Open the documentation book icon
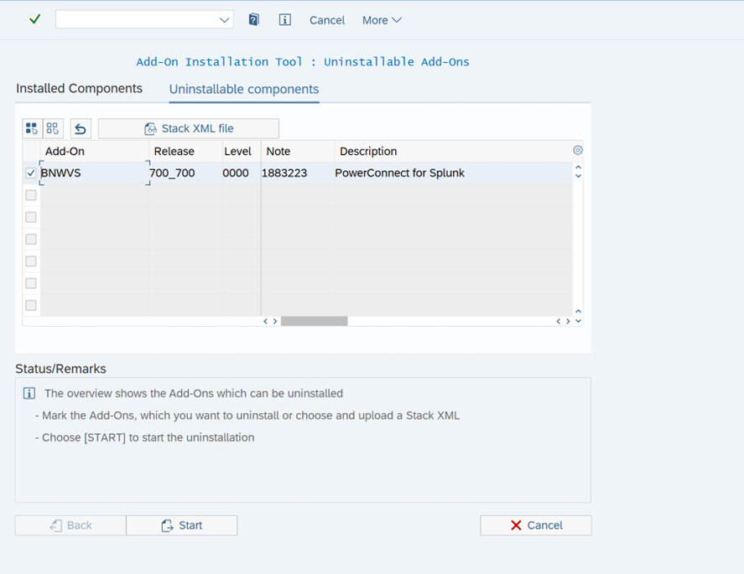The width and height of the screenshot is (744, 574). 253,20
